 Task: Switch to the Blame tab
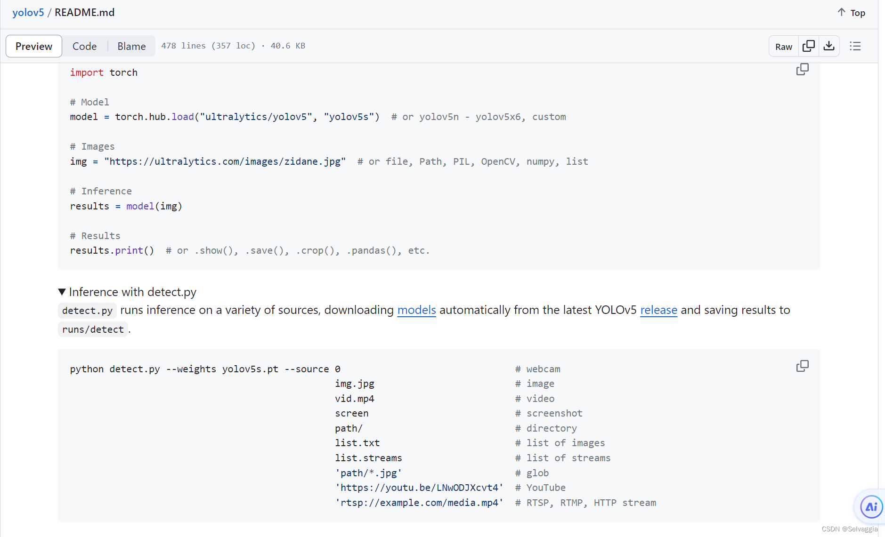click(131, 46)
